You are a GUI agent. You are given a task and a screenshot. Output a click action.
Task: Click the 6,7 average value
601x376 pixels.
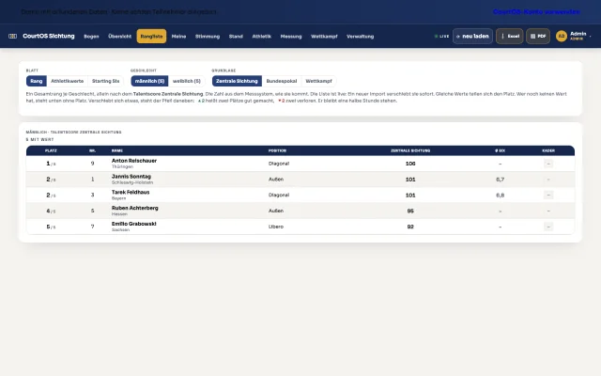(501, 180)
